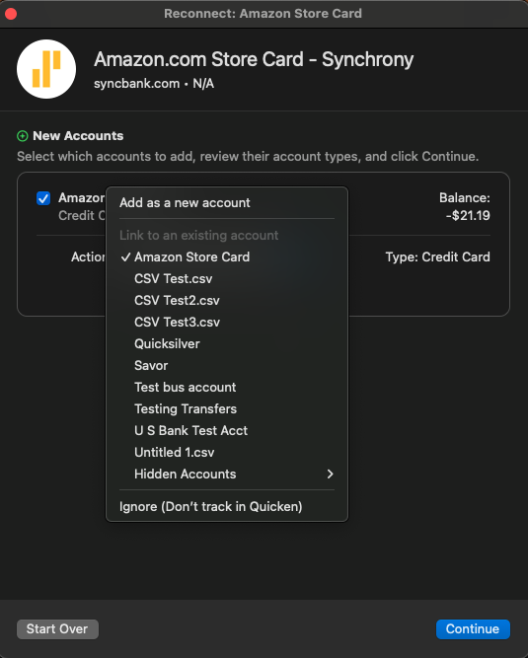Expand the Hidden Accounts submenu arrow
The width and height of the screenshot is (528, 658).
[331, 475]
